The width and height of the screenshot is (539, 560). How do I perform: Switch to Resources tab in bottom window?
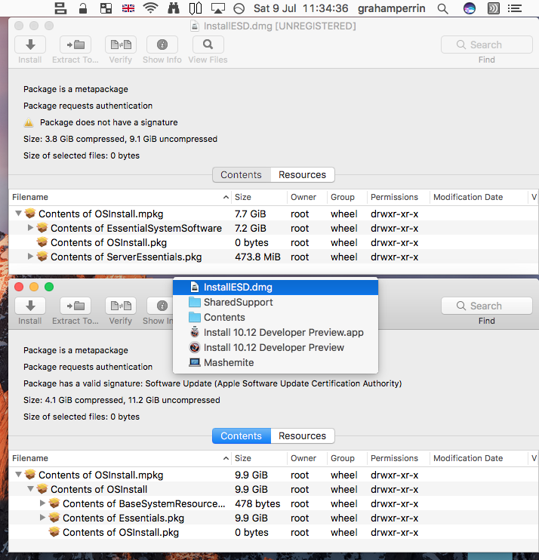[x=302, y=435]
